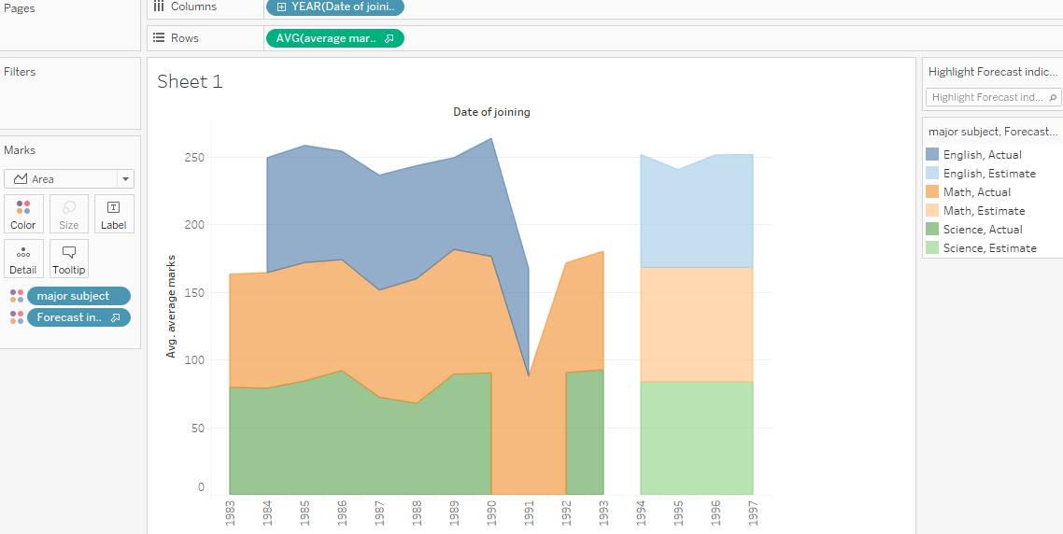Click the Highlight Forecast indicator search field

[986, 97]
